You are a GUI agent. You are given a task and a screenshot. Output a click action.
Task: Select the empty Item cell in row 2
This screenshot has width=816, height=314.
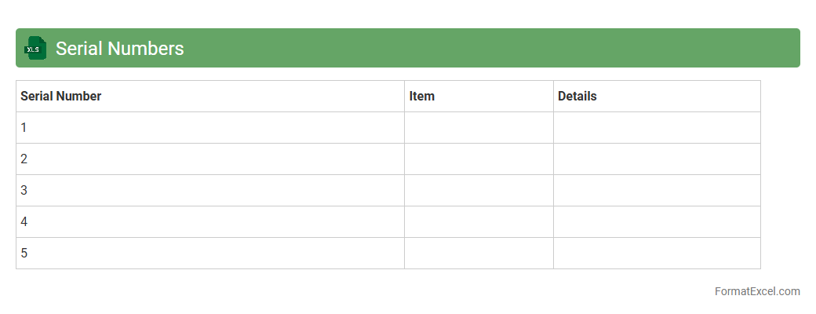[x=479, y=159]
